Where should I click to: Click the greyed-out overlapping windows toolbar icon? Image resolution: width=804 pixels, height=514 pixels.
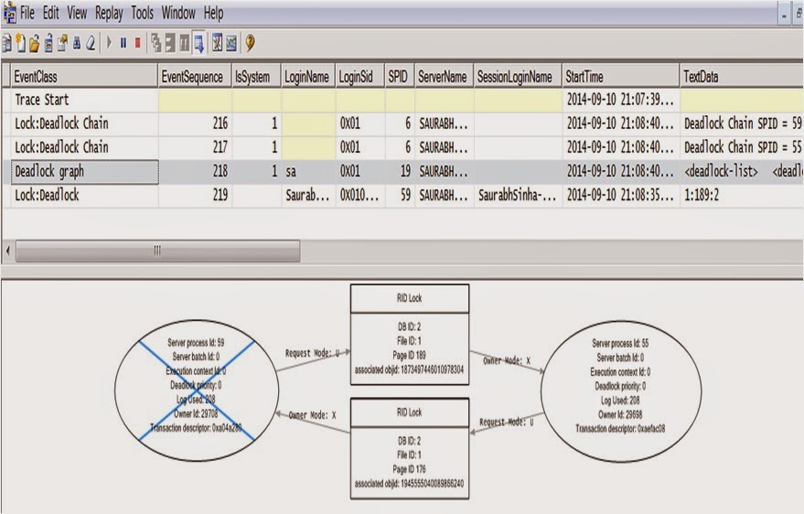click(155, 44)
